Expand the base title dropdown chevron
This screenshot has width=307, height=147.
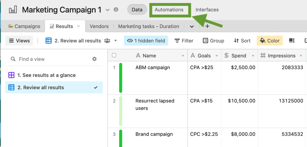click(x=108, y=10)
